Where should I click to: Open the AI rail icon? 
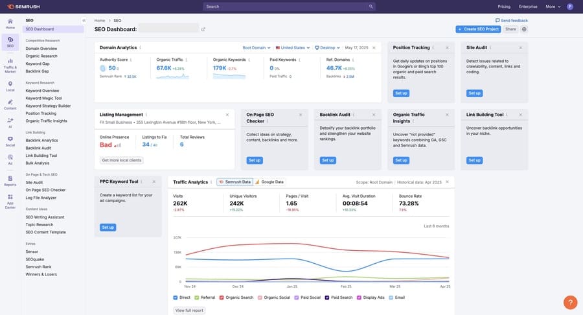(10, 122)
